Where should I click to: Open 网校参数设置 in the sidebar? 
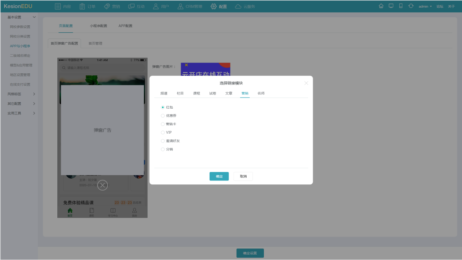[20, 27]
